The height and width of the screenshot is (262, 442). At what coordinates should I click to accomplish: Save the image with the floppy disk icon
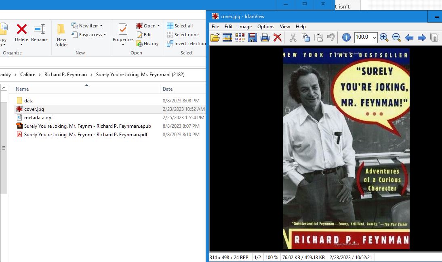(x=252, y=37)
